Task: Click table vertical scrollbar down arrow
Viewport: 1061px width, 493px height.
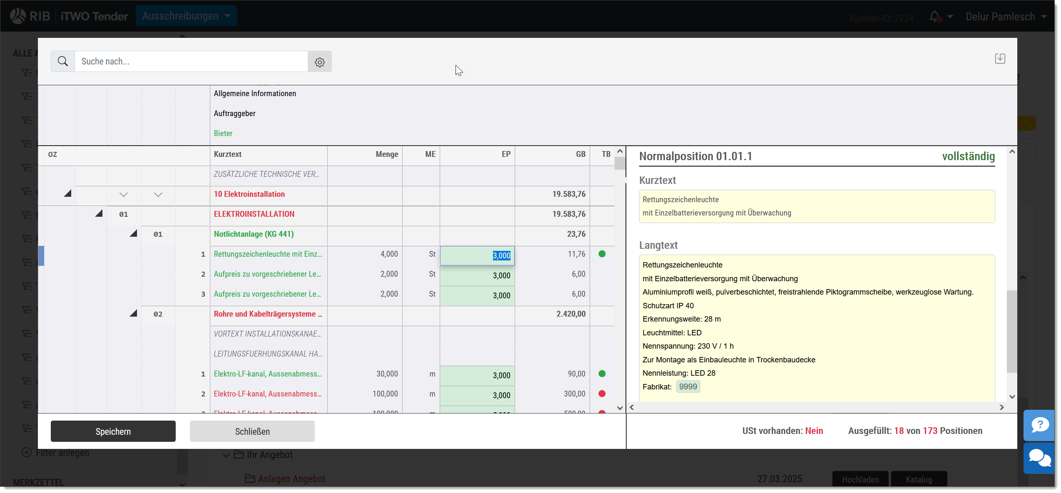Action: click(620, 408)
